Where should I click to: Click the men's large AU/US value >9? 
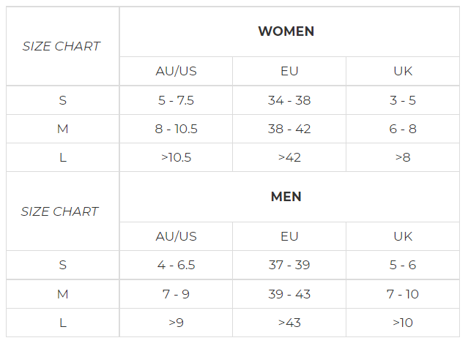[x=176, y=323]
